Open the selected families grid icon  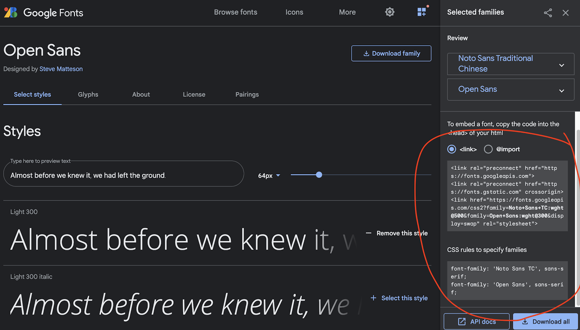point(422,11)
